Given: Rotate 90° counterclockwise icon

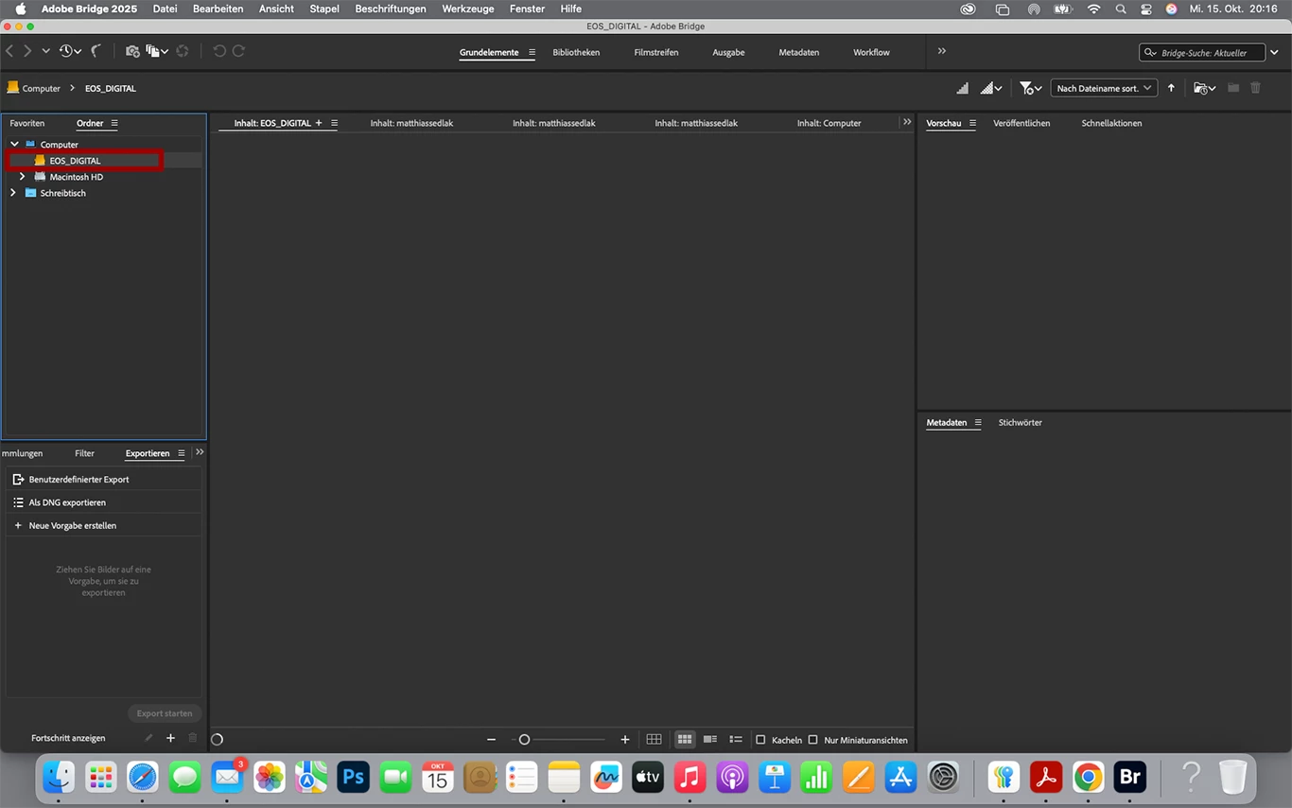Looking at the screenshot, I should pyautogui.click(x=219, y=51).
